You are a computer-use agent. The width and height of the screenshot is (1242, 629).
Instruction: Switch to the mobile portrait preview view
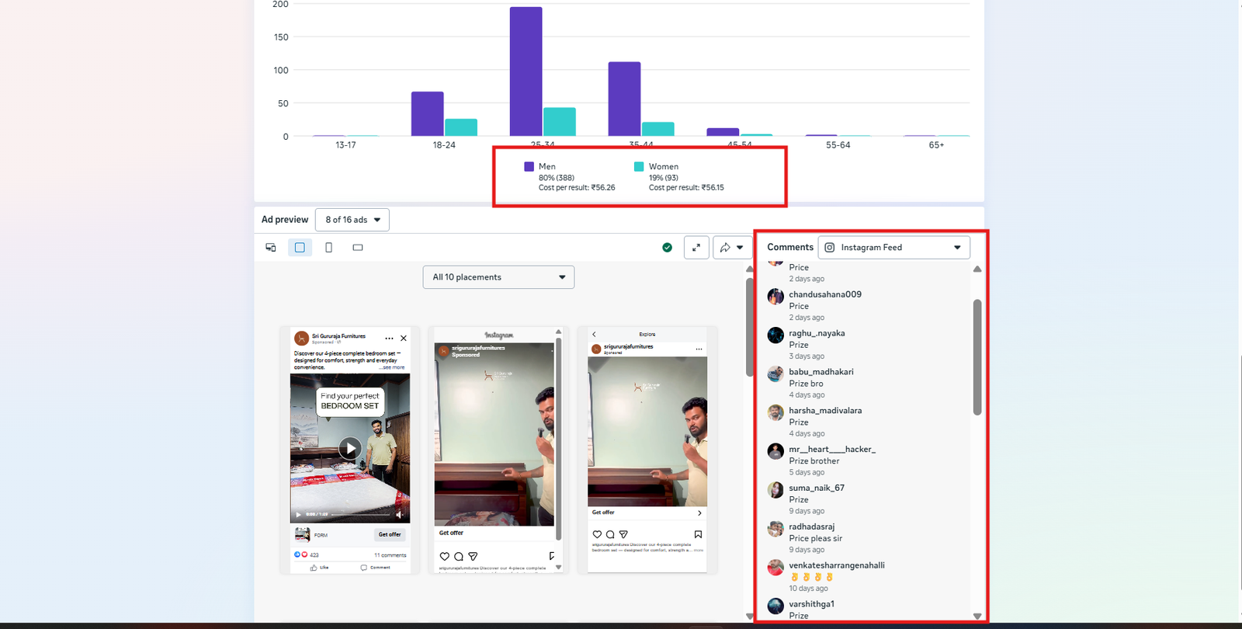click(328, 248)
